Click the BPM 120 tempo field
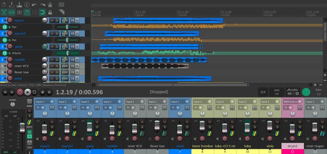The height and width of the screenshot is (154, 327). pos(277,92)
